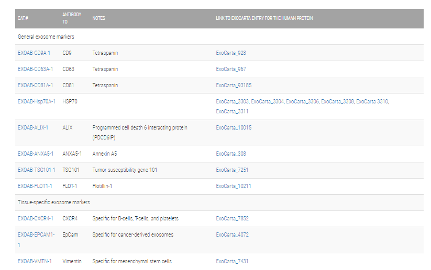The height and width of the screenshot is (270, 431).
Task: Click the EXOAB-TSG101-1 catalog link
Action: click(x=36, y=170)
